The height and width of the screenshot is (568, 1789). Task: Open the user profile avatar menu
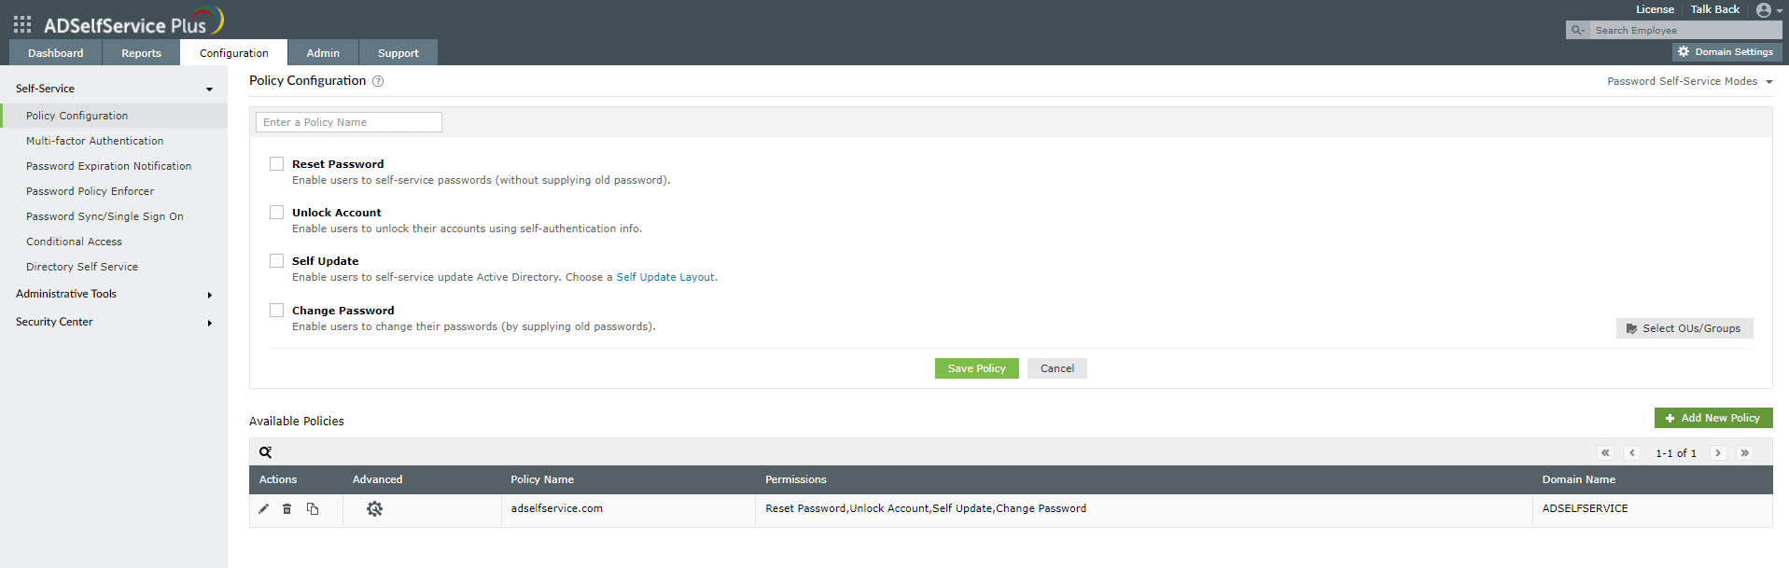(1768, 10)
